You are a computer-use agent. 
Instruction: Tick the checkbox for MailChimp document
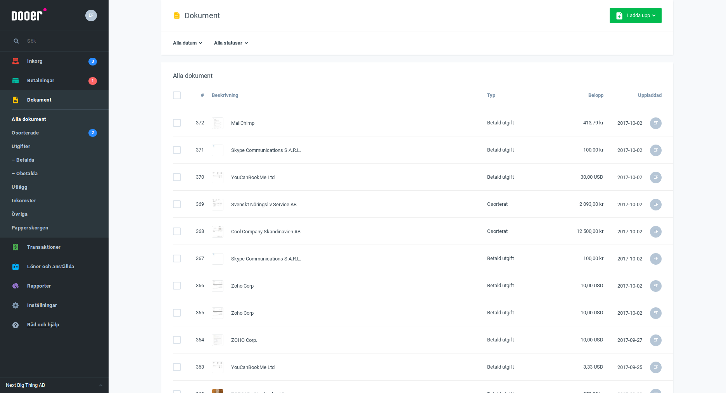177,123
